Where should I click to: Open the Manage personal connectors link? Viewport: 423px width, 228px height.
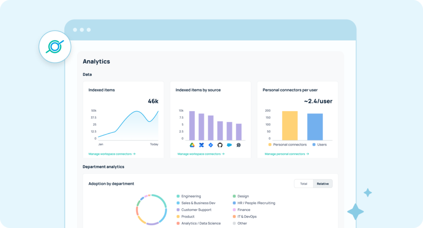coord(287,154)
